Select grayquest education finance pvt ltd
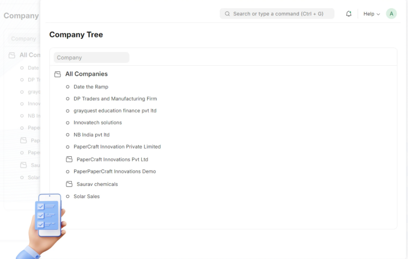The height and width of the screenshot is (259, 408). point(115,111)
